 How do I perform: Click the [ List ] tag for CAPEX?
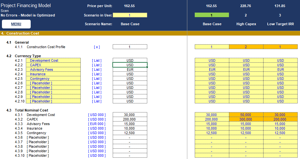coord(97,65)
